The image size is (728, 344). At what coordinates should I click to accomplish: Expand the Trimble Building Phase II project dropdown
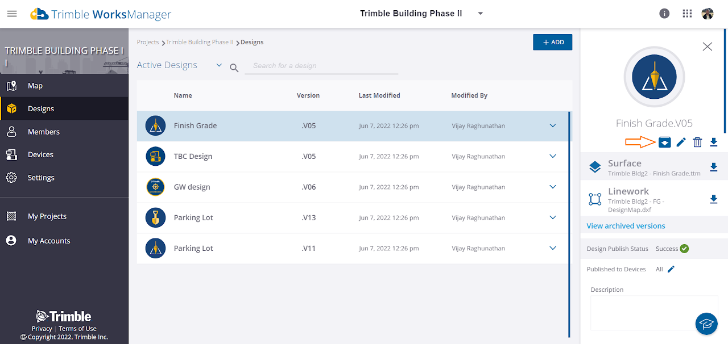[x=481, y=14]
